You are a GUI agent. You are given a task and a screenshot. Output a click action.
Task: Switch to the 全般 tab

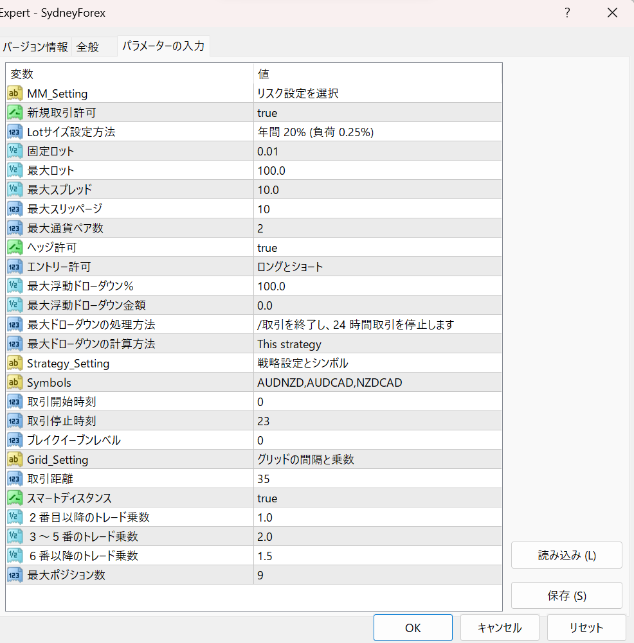tap(94, 47)
